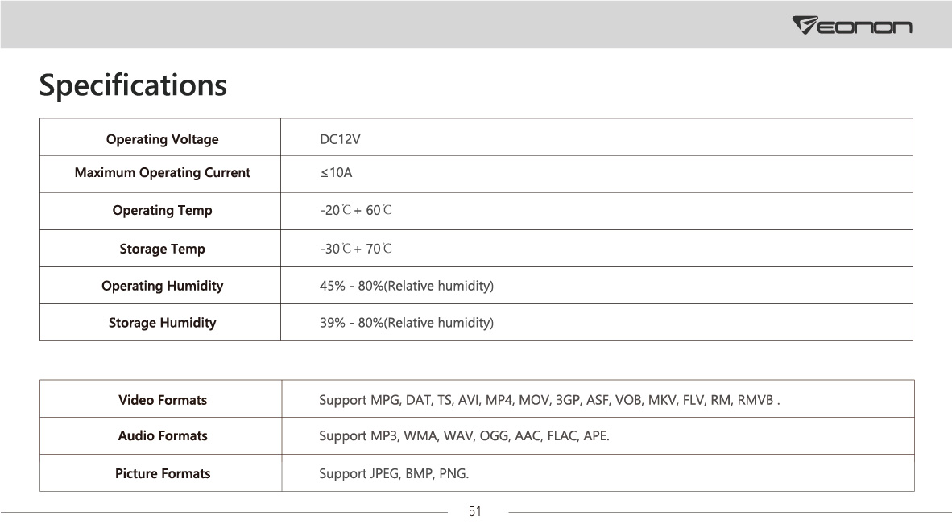The height and width of the screenshot is (524, 952).
Task: Click the page number 51
Action: (x=475, y=511)
